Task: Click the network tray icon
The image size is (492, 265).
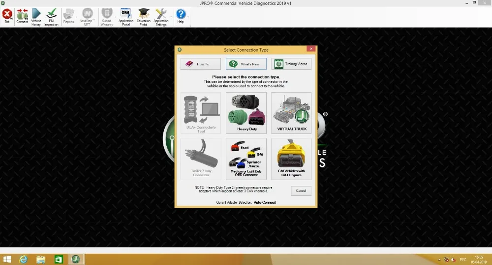Action: (x=446, y=260)
